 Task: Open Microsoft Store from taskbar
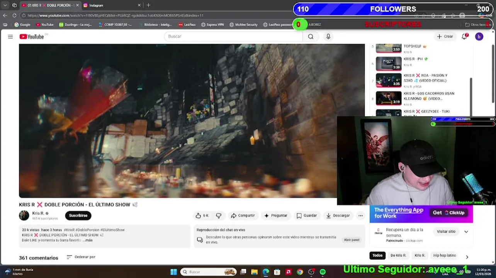pyautogui.click(x=277, y=272)
